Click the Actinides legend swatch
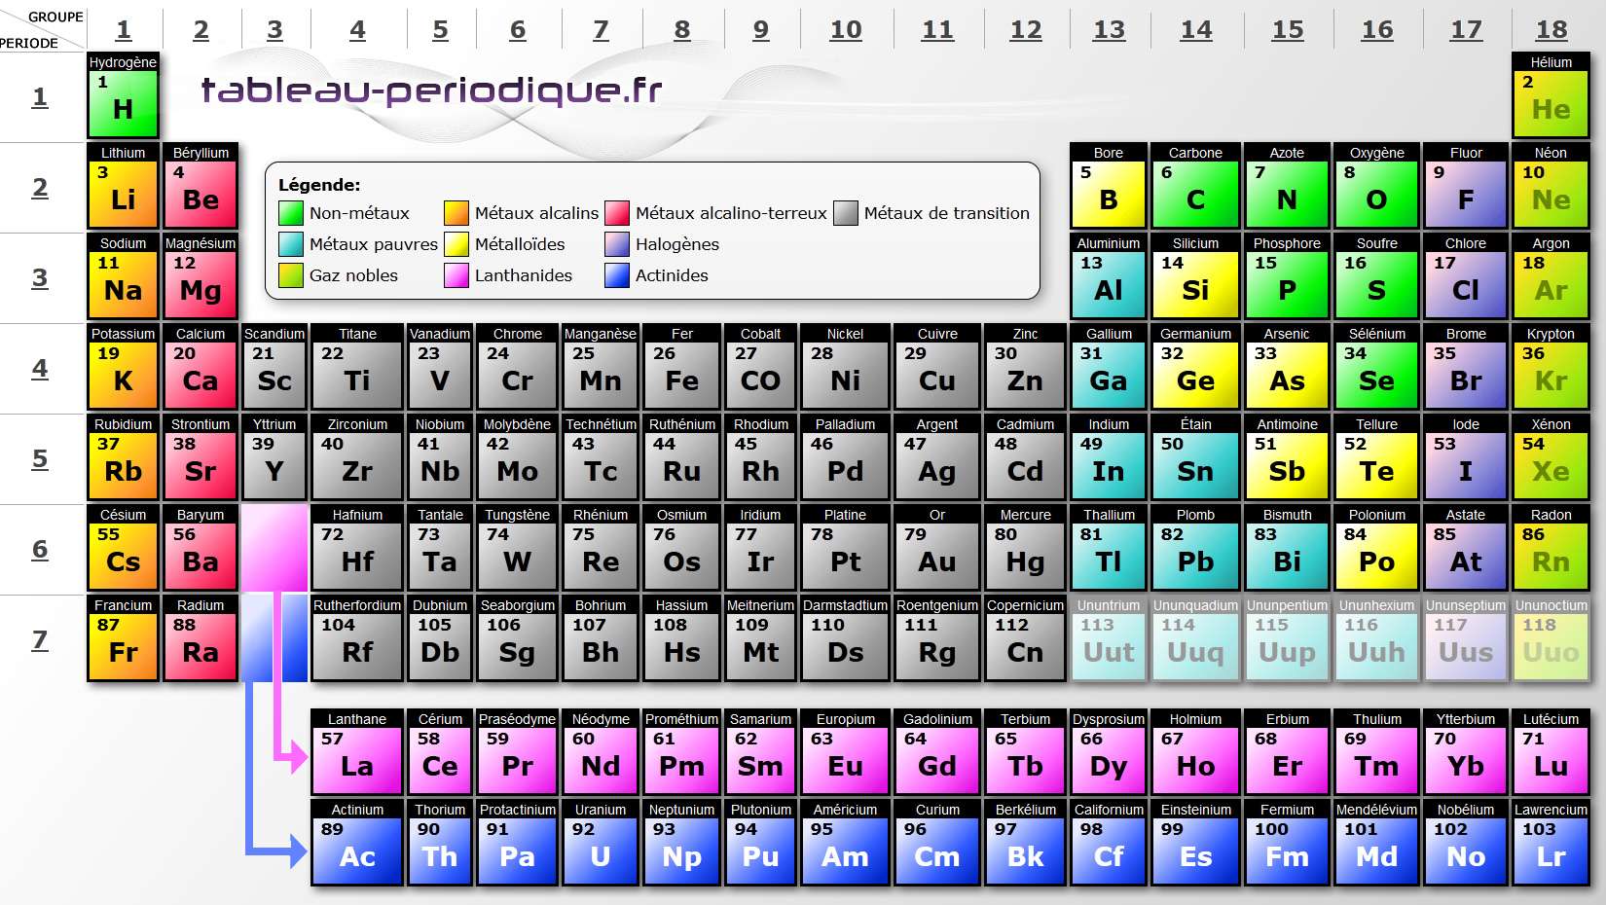1606x905 pixels. pos(616,275)
